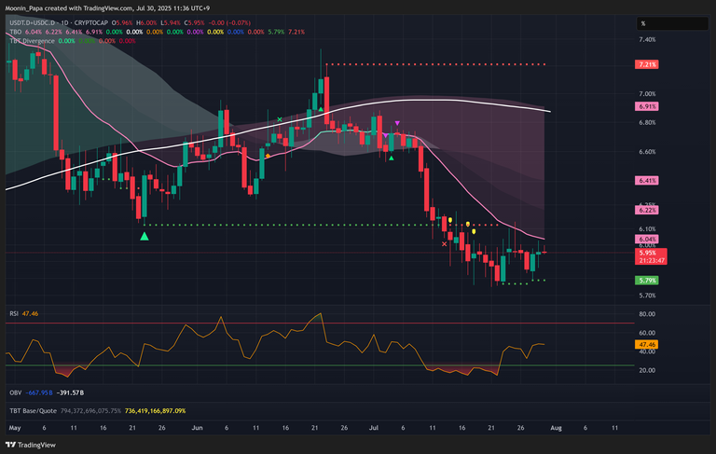Click the TBO indicator name in legend
Viewport: 716px width, 454px height.
pos(16,32)
